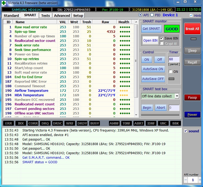This screenshot has height=187, width=203.
Task: Click the Recall button
Action: coord(192,62)
